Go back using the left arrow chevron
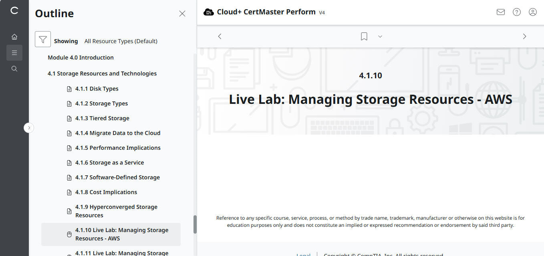This screenshot has width=544, height=256. pyautogui.click(x=220, y=36)
